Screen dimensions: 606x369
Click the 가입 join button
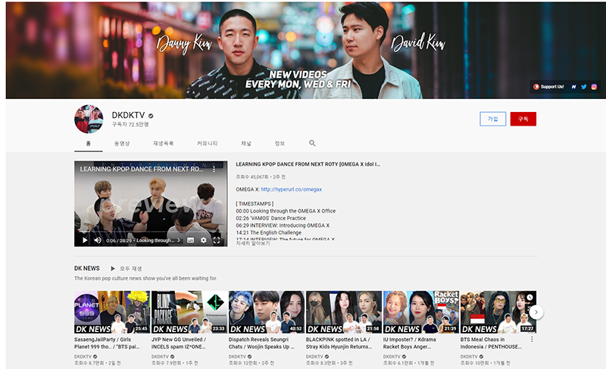click(x=493, y=119)
